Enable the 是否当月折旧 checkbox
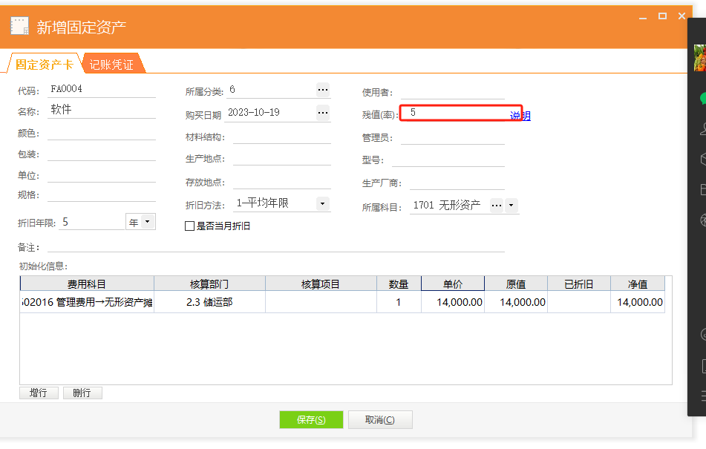This screenshot has width=706, height=449. [x=189, y=226]
